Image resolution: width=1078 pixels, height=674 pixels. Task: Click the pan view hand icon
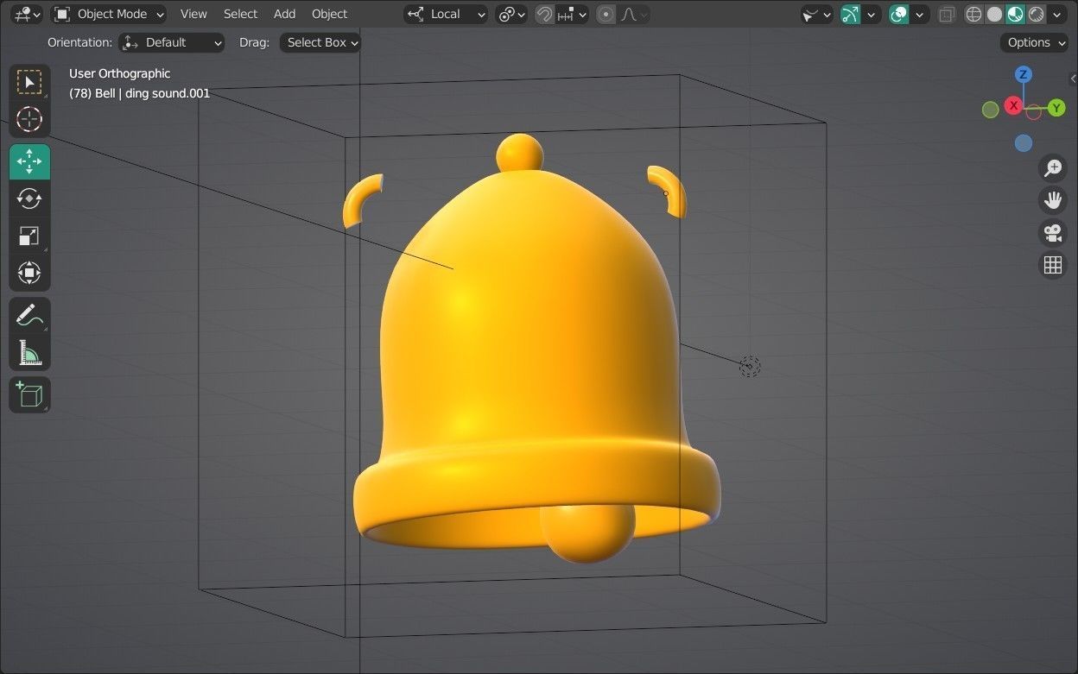[1052, 200]
